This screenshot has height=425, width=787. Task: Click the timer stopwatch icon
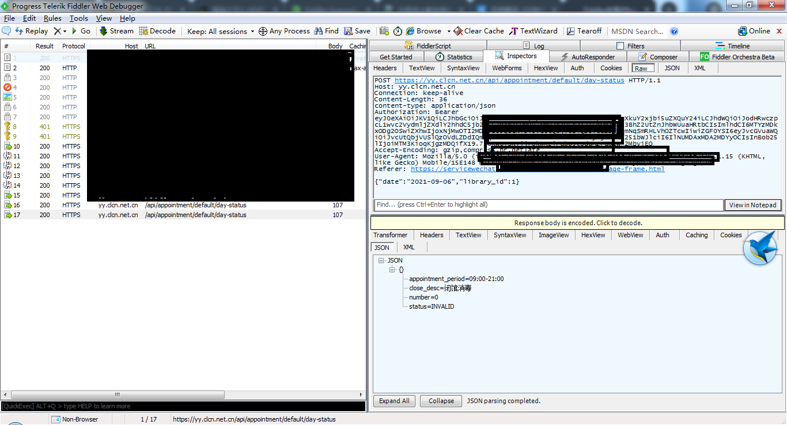coord(398,31)
